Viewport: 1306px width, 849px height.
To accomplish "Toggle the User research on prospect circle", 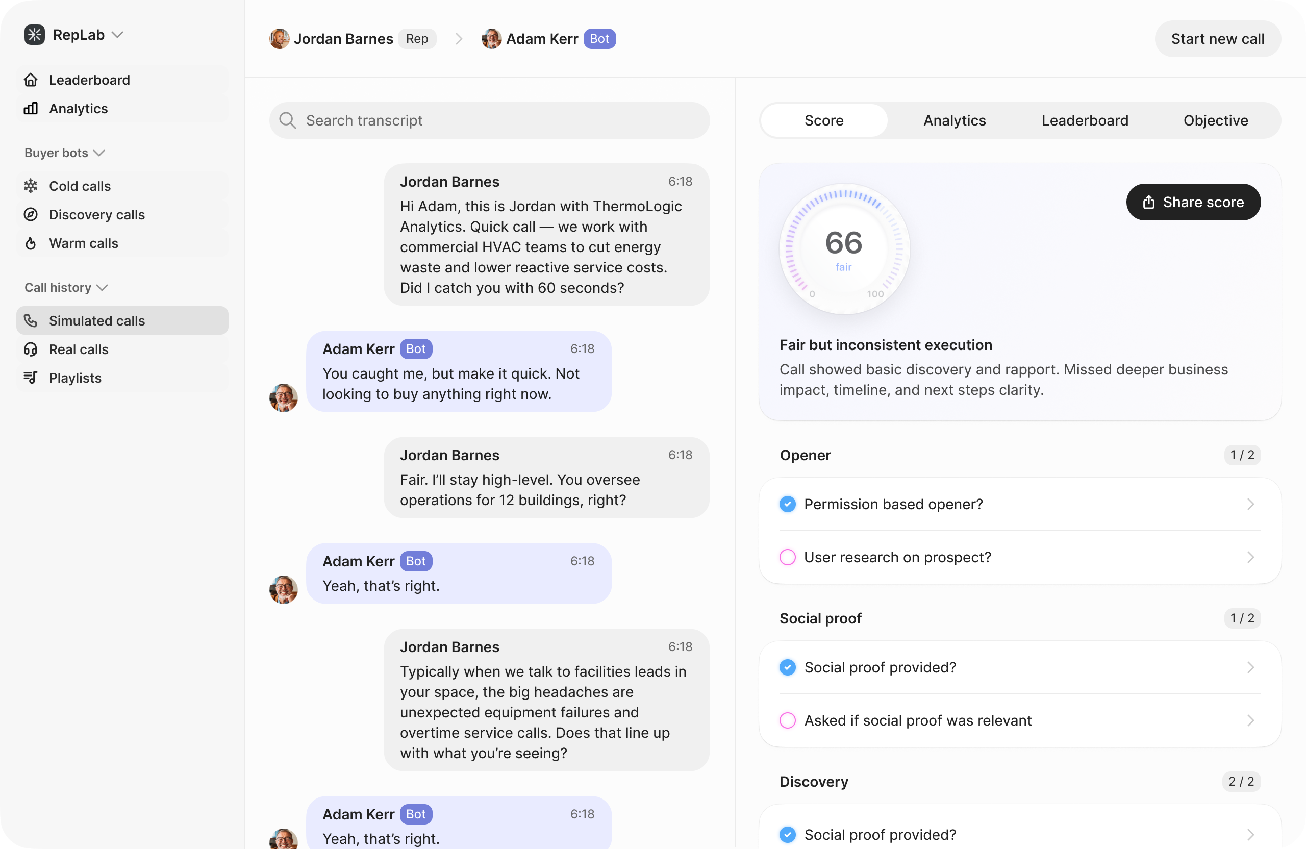I will (788, 557).
